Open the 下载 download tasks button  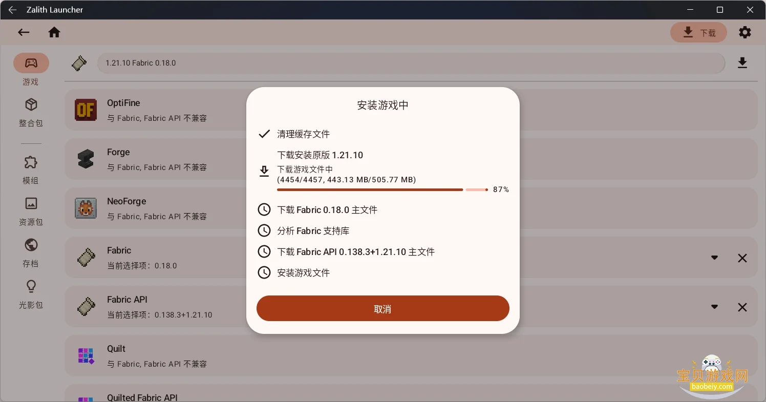click(x=698, y=32)
